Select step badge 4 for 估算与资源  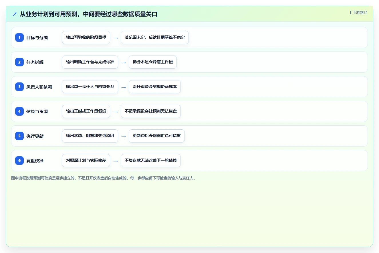click(19, 111)
